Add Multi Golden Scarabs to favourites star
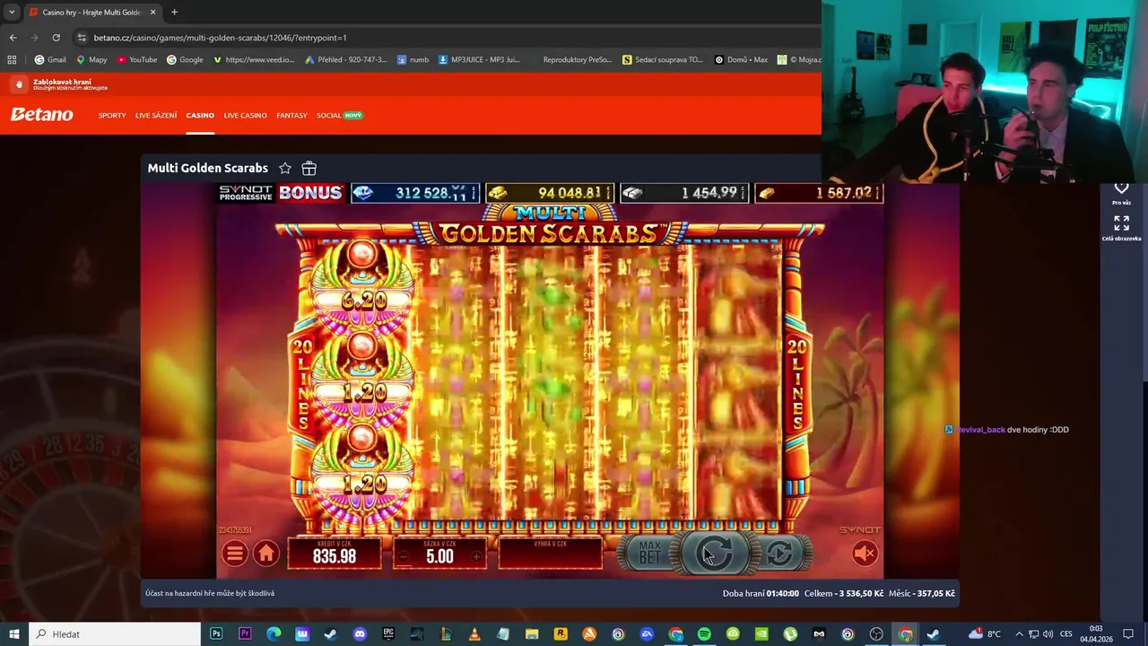This screenshot has height=646, width=1148. coord(285,168)
